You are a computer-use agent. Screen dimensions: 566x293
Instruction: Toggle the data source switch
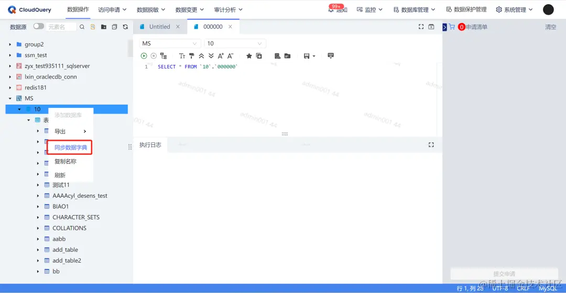coord(39,26)
